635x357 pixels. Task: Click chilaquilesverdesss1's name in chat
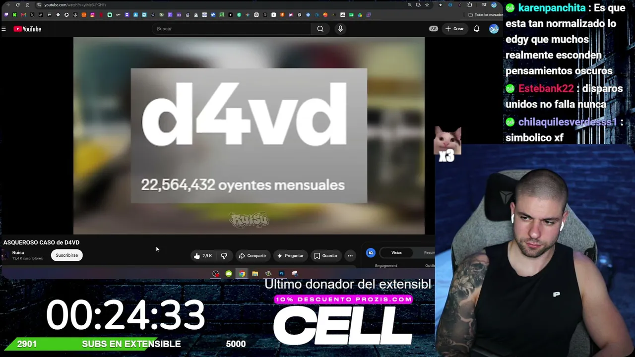(x=568, y=122)
